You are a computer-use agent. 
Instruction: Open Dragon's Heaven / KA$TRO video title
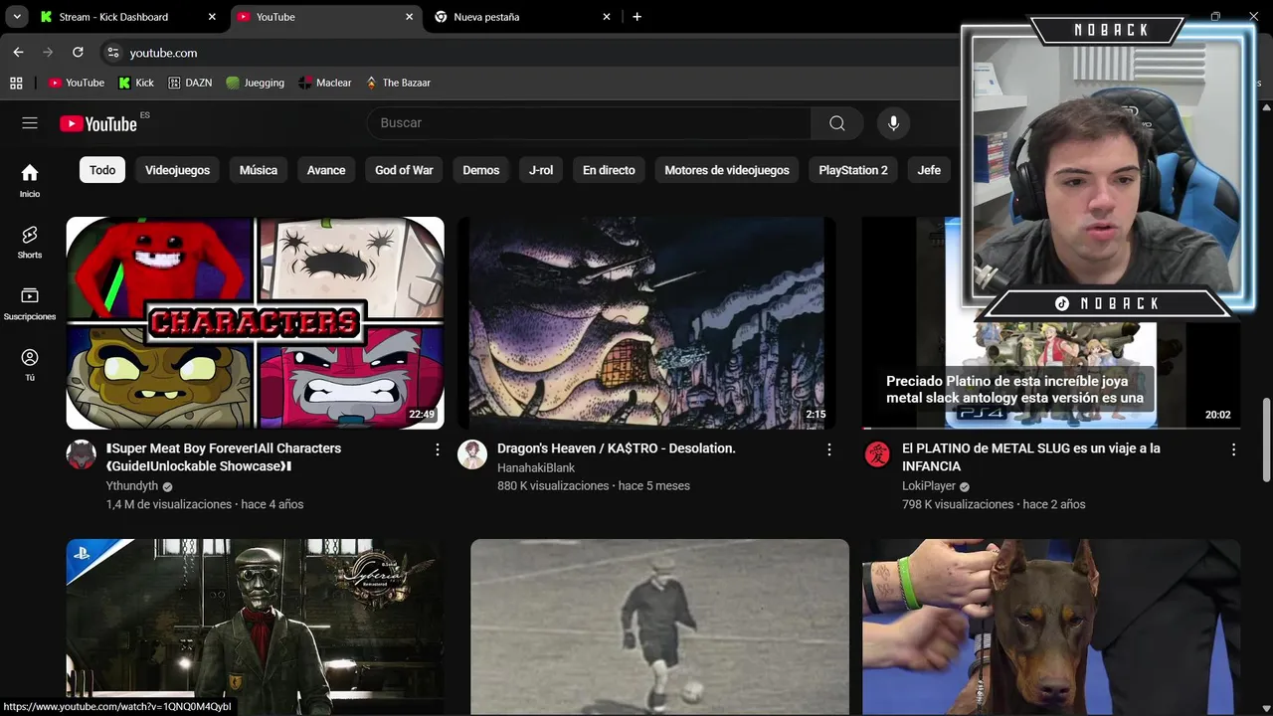point(617,448)
